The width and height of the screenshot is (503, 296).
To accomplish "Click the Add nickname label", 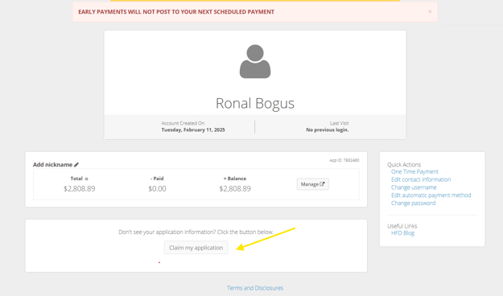I will tap(52, 165).
